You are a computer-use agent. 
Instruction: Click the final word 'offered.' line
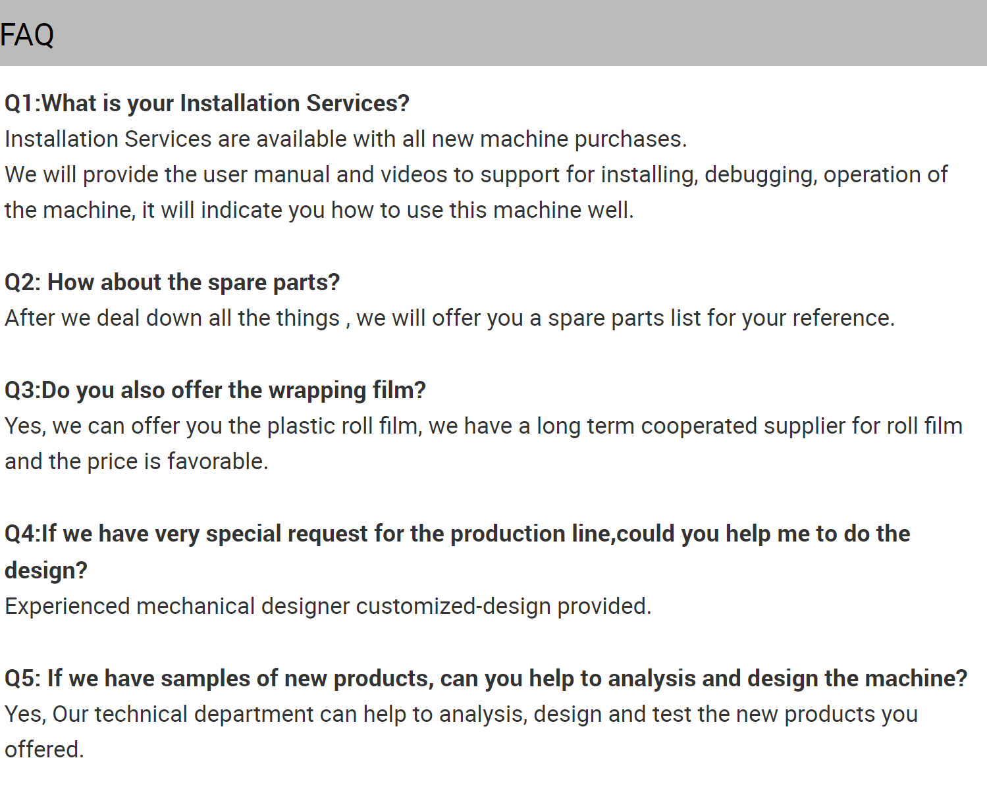point(44,749)
